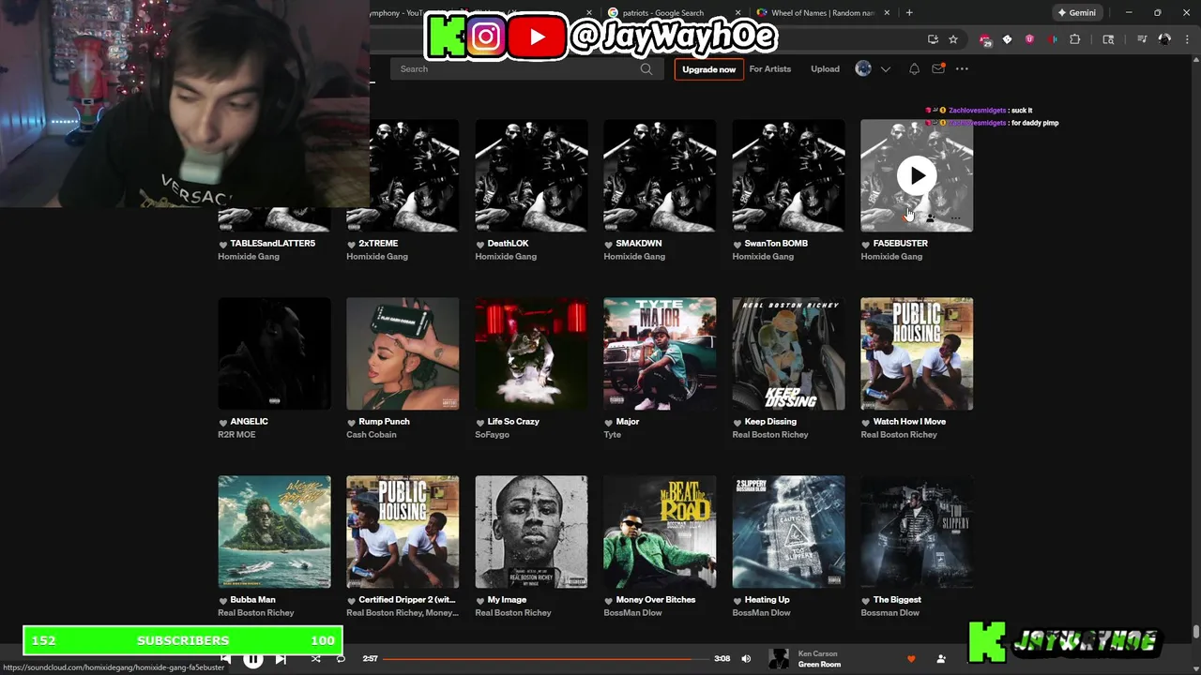This screenshot has height=675, width=1201.
Task: Unlike Green Room in the player bar
Action: click(911, 659)
